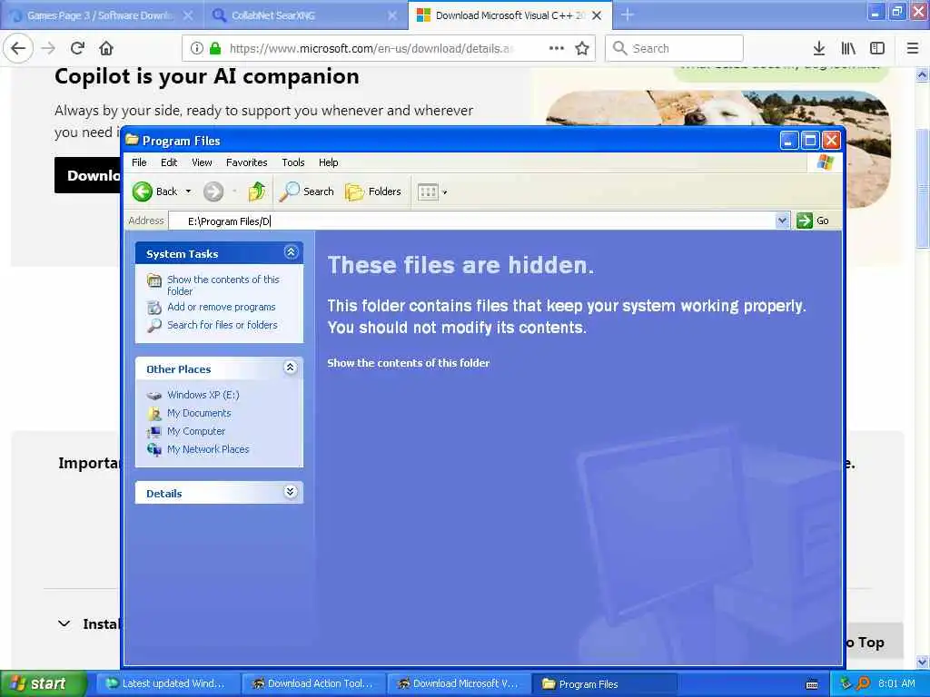Click 'Add or remove programs' task
Screen dimensions: 930x697
(x=222, y=307)
